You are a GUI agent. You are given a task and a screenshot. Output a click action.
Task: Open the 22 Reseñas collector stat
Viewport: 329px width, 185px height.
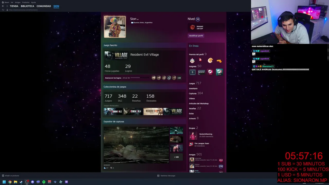tap(136, 98)
